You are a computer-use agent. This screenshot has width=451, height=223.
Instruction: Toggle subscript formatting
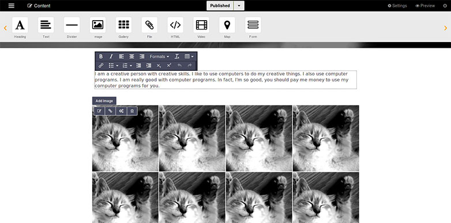[x=159, y=66]
